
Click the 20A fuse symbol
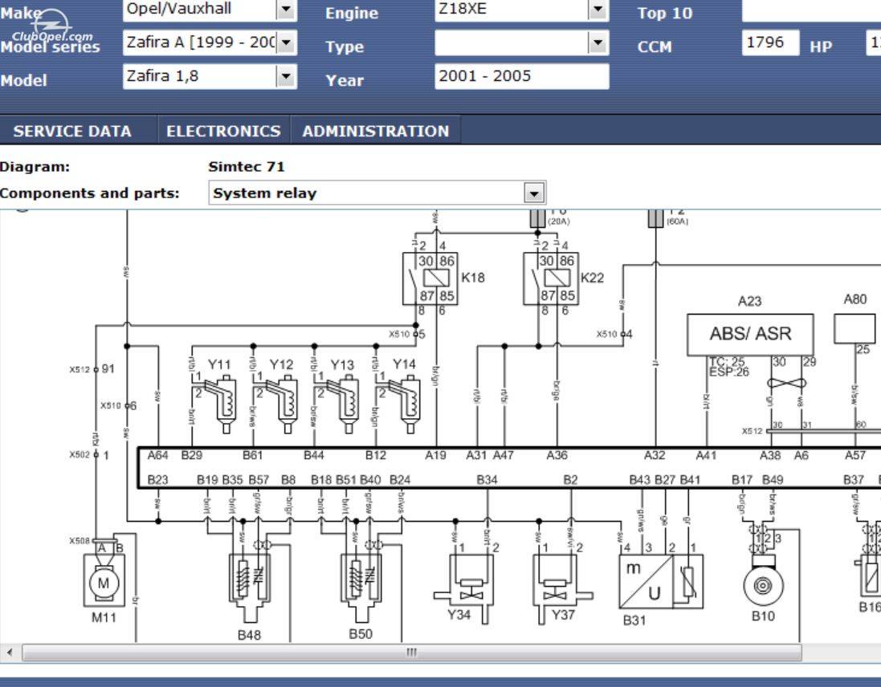point(538,219)
